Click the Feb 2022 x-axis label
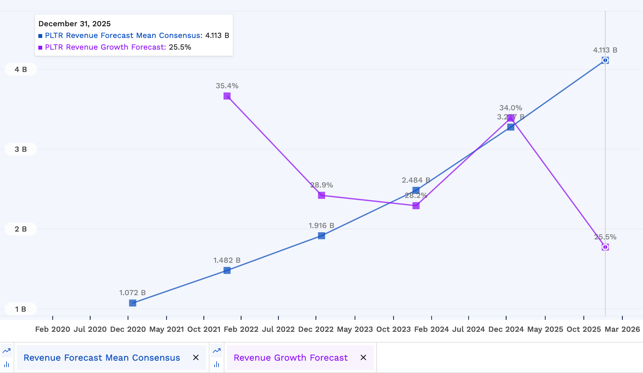643x373 pixels. point(241,329)
